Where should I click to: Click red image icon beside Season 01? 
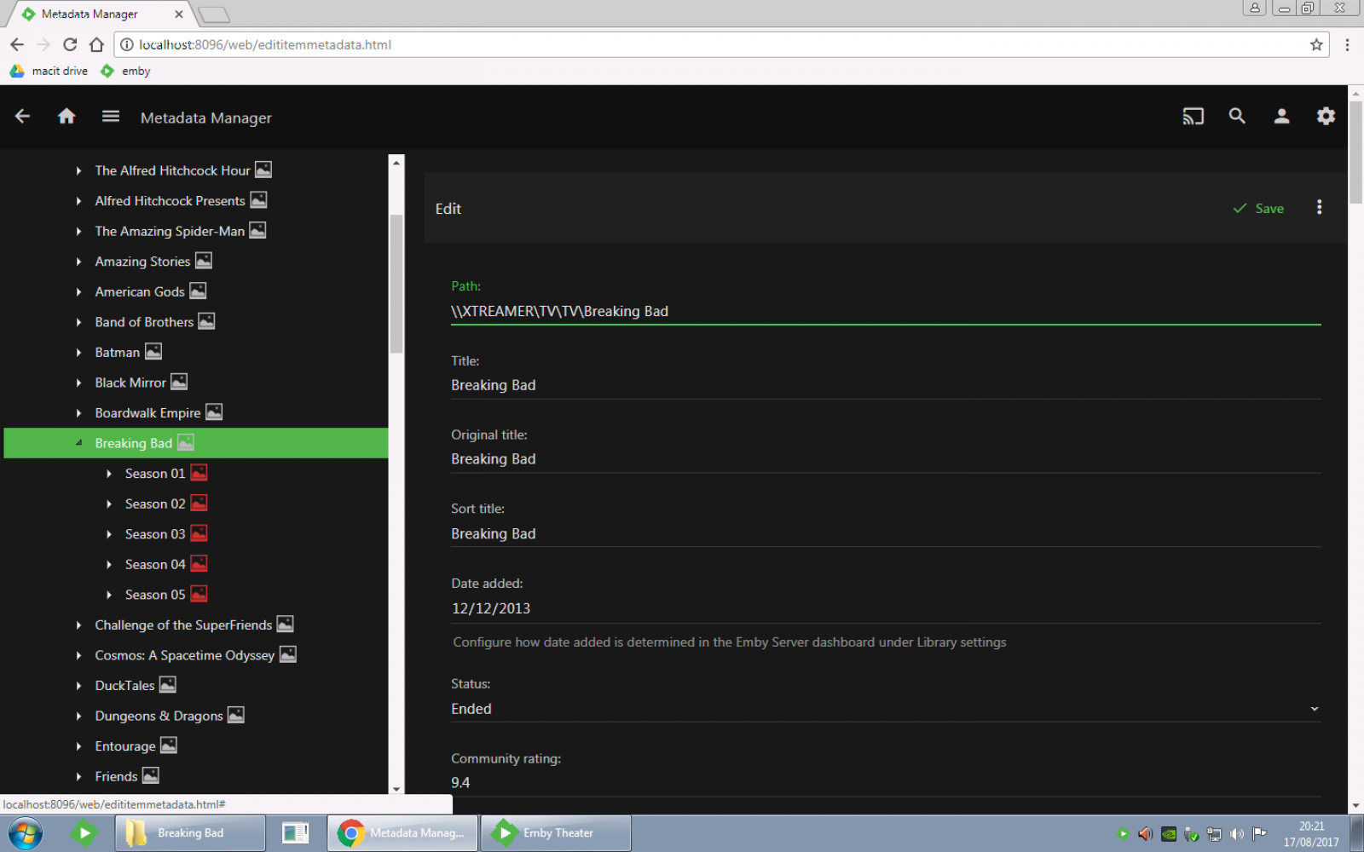pos(199,473)
